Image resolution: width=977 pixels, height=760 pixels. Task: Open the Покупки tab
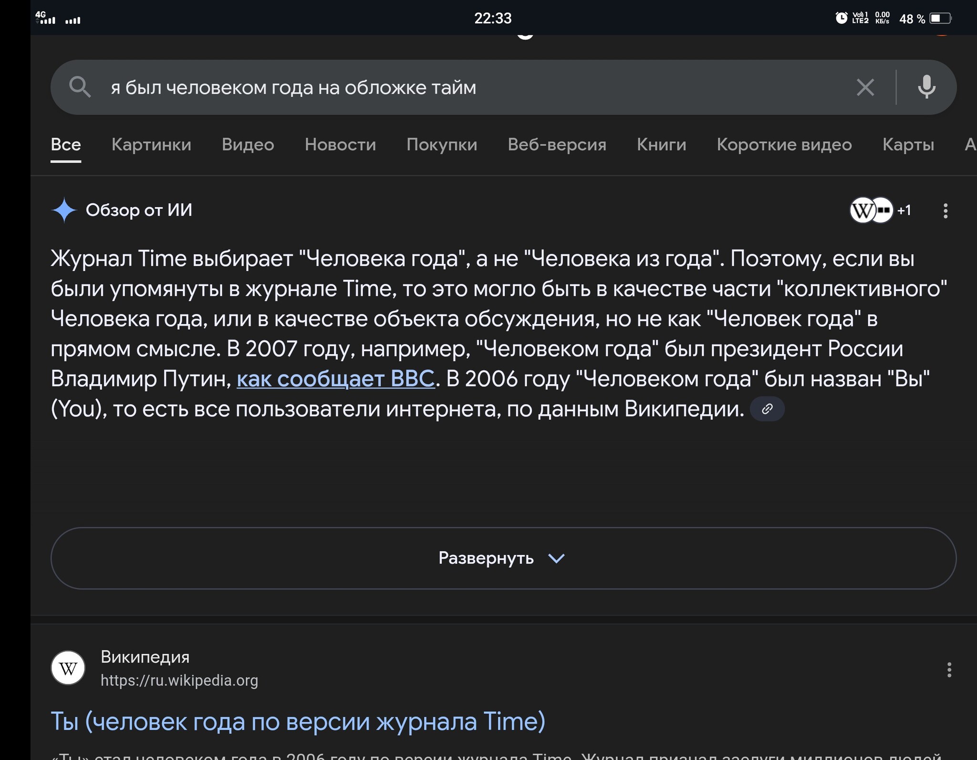click(x=442, y=145)
